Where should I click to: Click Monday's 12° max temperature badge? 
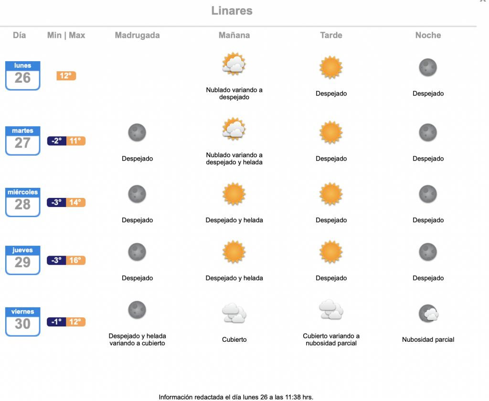click(66, 76)
